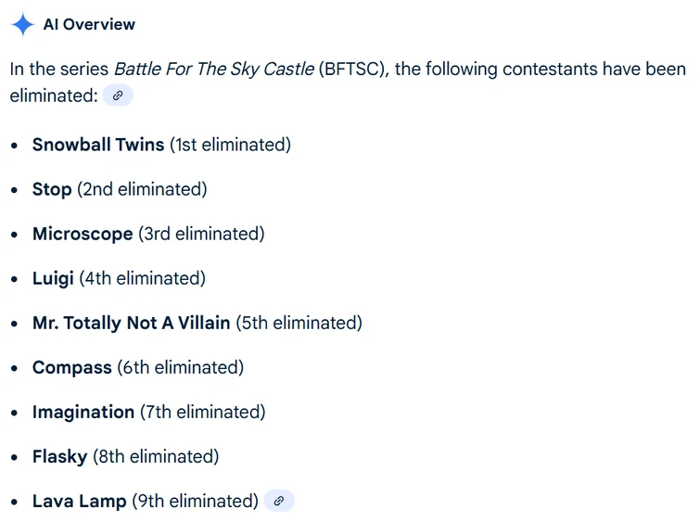Image resolution: width=700 pixels, height=522 pixels.
Task: Select the "Compass" contestant name
Action: (x=72, y=367)
